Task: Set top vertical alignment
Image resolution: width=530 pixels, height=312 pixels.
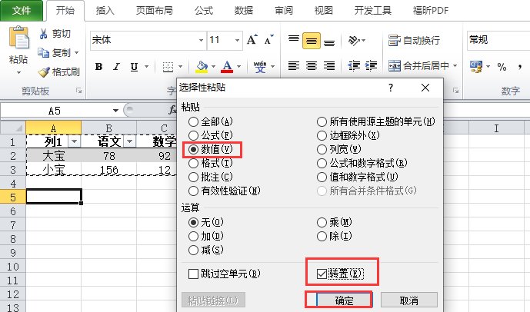Action: [294, 41]
